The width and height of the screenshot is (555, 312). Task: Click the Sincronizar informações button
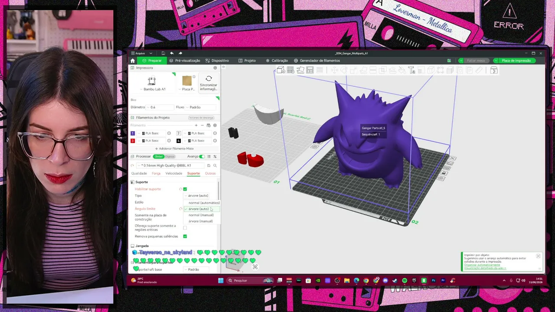tap(209, 83)
